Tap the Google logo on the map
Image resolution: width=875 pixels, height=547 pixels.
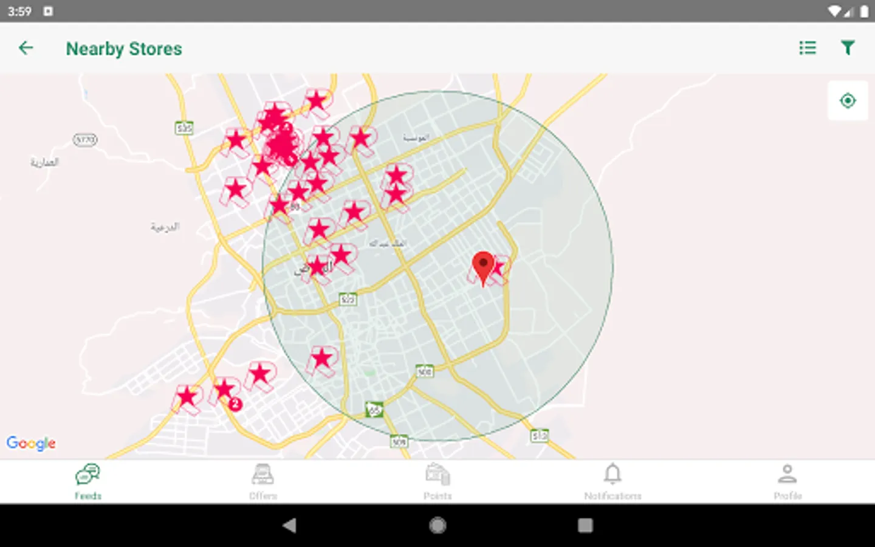(x=31, y=443)
